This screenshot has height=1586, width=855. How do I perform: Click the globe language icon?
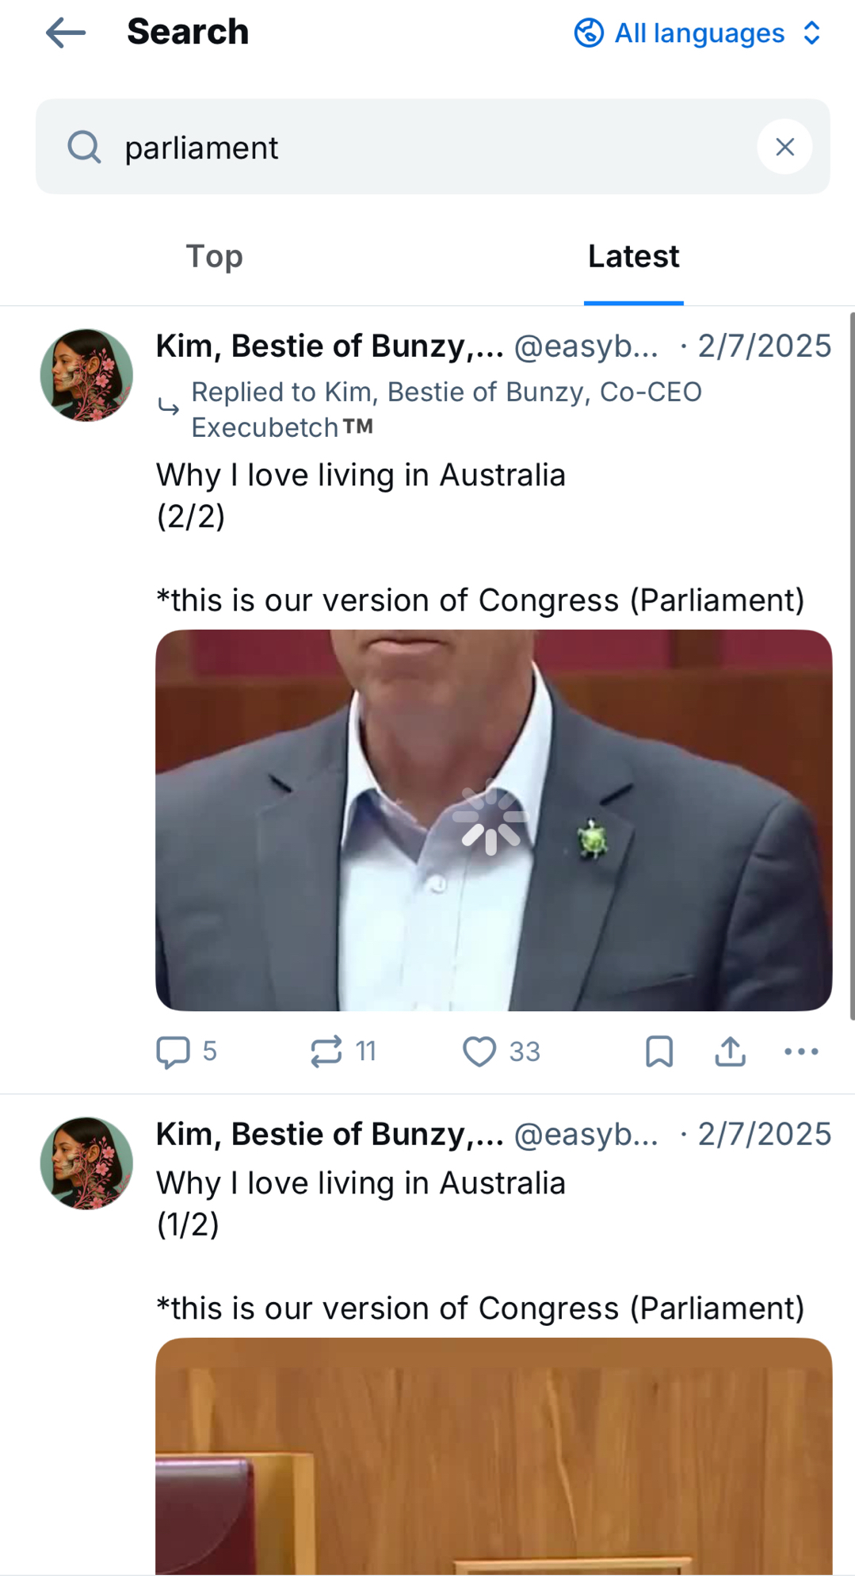tap(589, 33)
